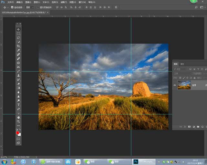This screenshot has width=207, height=165.
Task: Hide the Background layer via eye icon
Action: (x=175, y=85)
